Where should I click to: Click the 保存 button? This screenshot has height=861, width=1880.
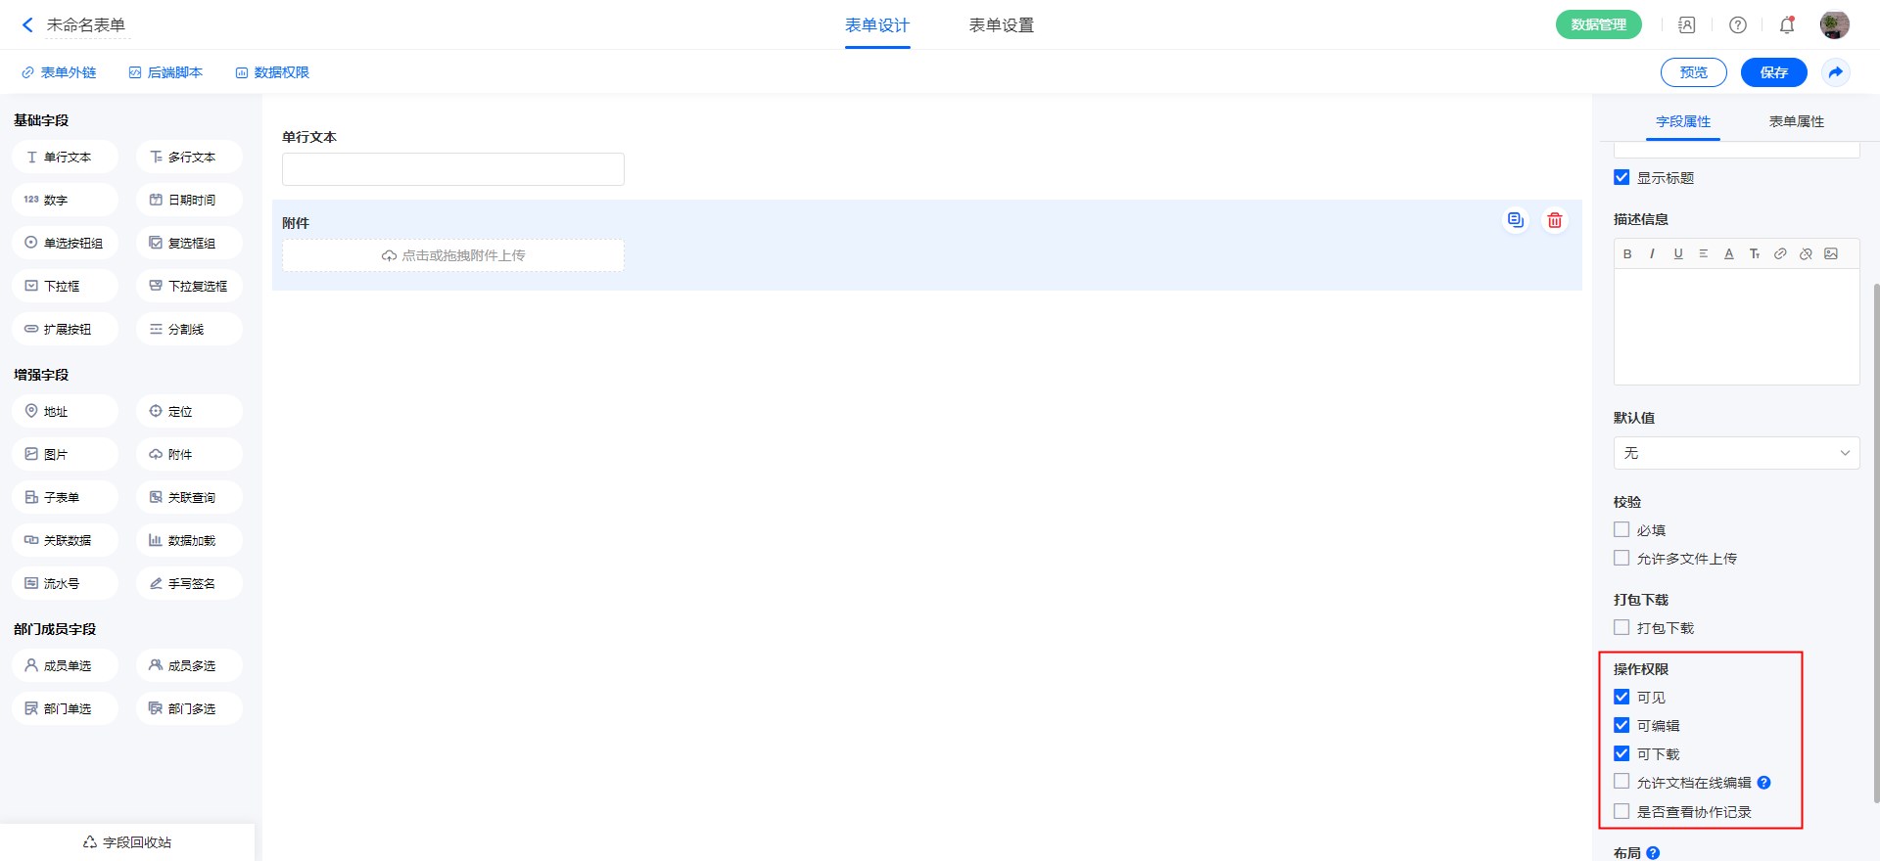click(x=1773, y=72)
